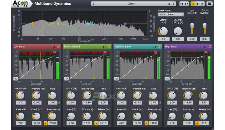Image resolution: width=225 pixels, height=130 pixels.
Task: Click Low Mid Band Gain in knob
Action: (x=71, y=96)
